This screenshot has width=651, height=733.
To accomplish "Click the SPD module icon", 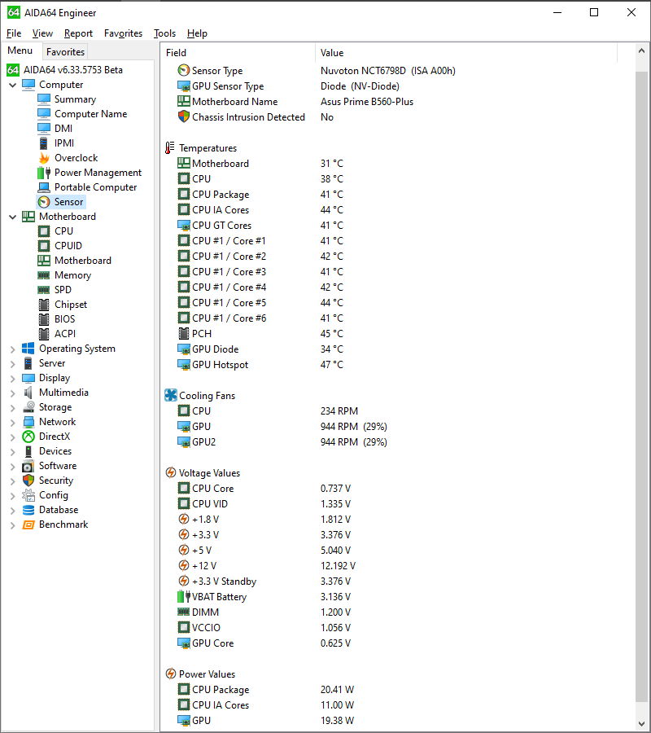I will tap(44, 290).
